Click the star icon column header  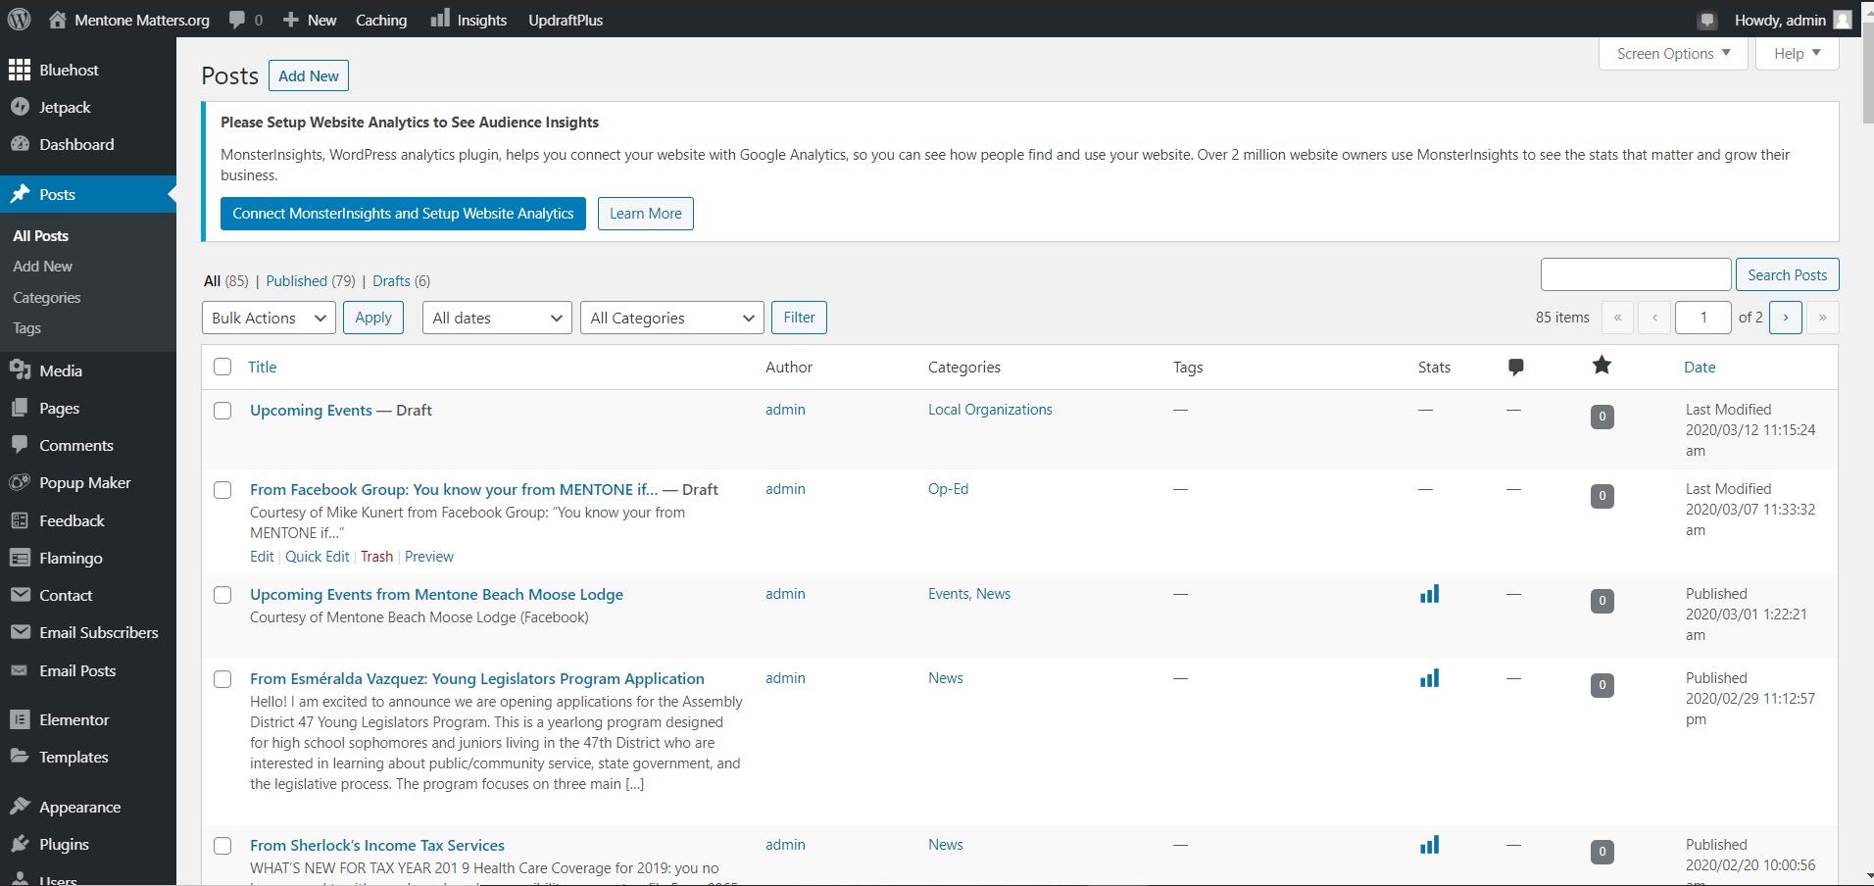point(1602,367)
